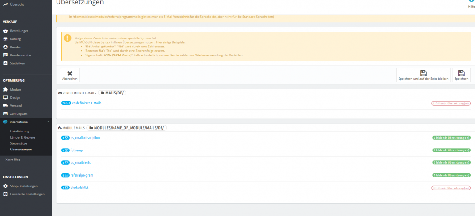Click the Zahlungsart credit card icon
The width and height of the screenshot is (475, 216).
[5, 113]
